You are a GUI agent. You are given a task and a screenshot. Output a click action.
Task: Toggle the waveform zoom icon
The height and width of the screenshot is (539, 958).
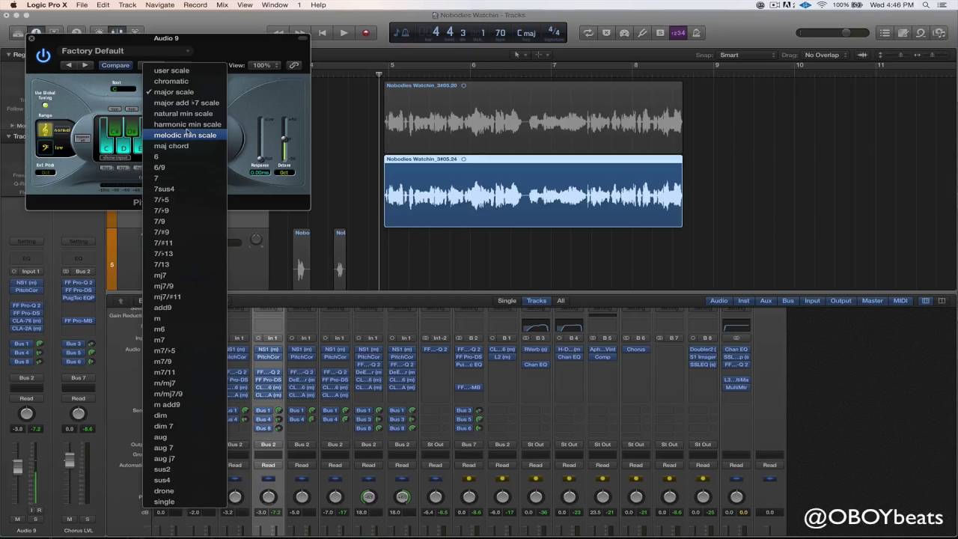coord(863,55)
